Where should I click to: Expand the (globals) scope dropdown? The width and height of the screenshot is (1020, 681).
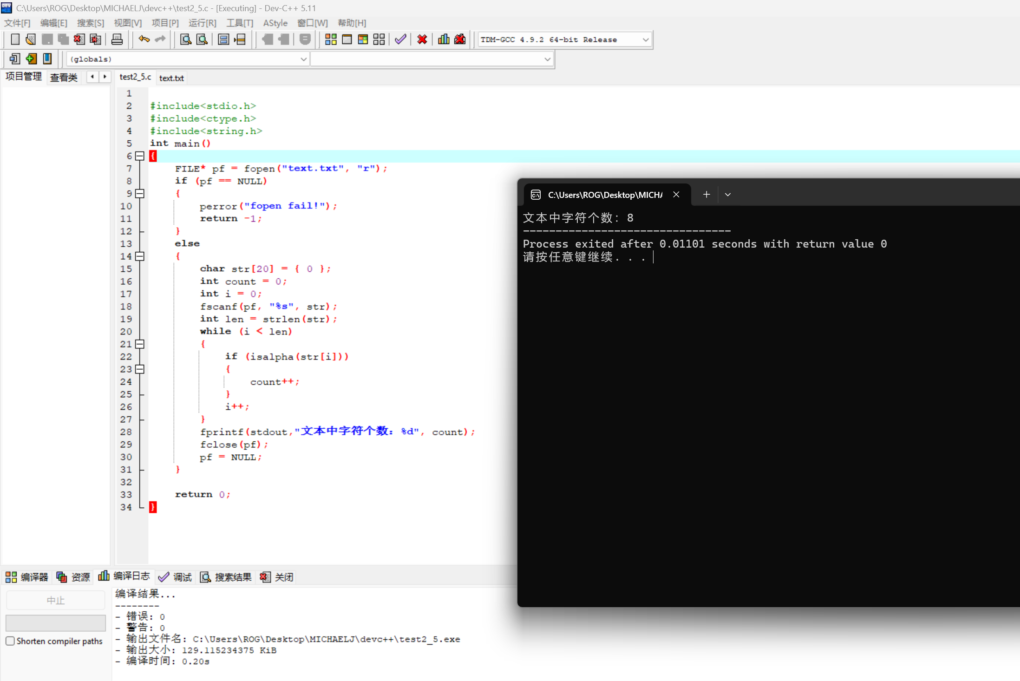click(x=303, y=59)
